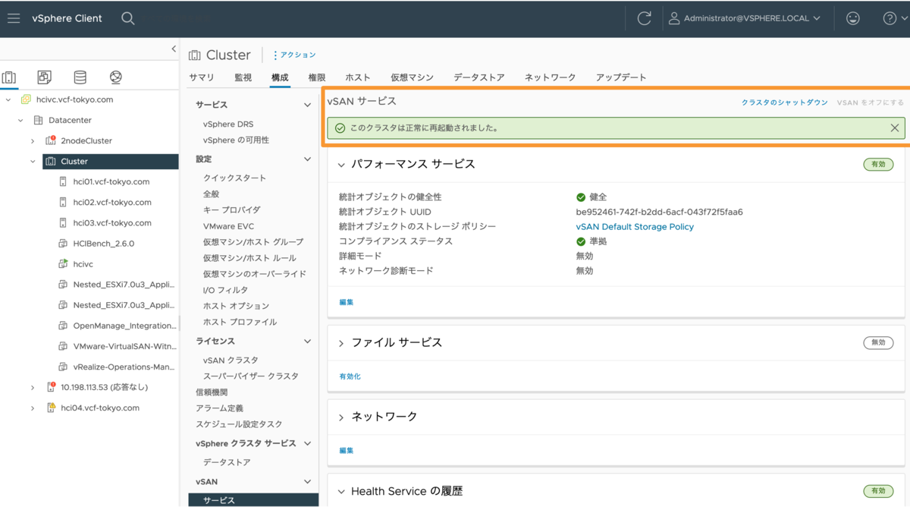Viewport: 910px width, 507px height.
Task: Expand the ファイル サービス panel
Action: pos(341,343)
